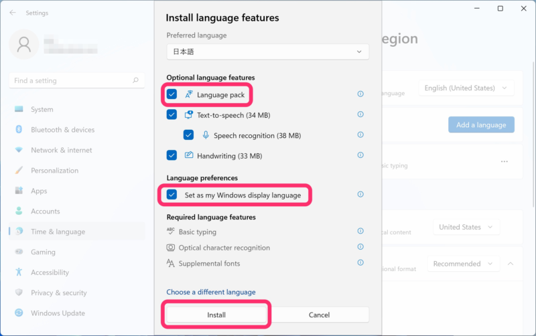The width and height of the screenshot is (536, 336).
Task: Open the Preferred language dropdown
Action: pos(267,52)
